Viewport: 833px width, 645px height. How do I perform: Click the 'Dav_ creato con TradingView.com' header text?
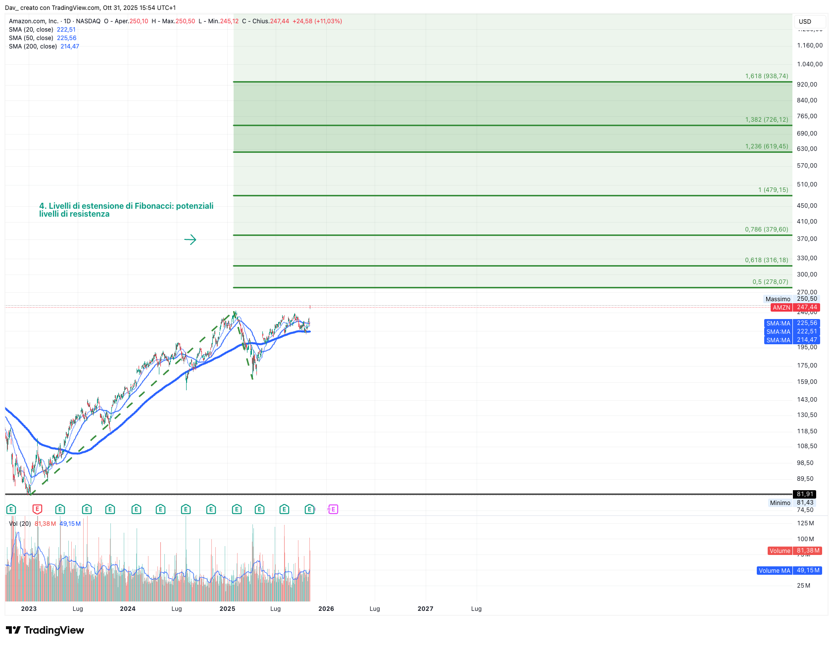click(x=52, y=8)
